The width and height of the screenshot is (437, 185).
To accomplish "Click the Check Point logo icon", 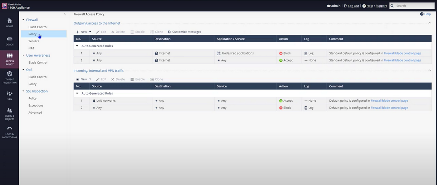I will 4,6.
